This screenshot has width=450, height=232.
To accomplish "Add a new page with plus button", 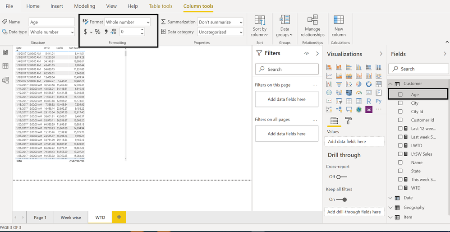I will (119, 217).
